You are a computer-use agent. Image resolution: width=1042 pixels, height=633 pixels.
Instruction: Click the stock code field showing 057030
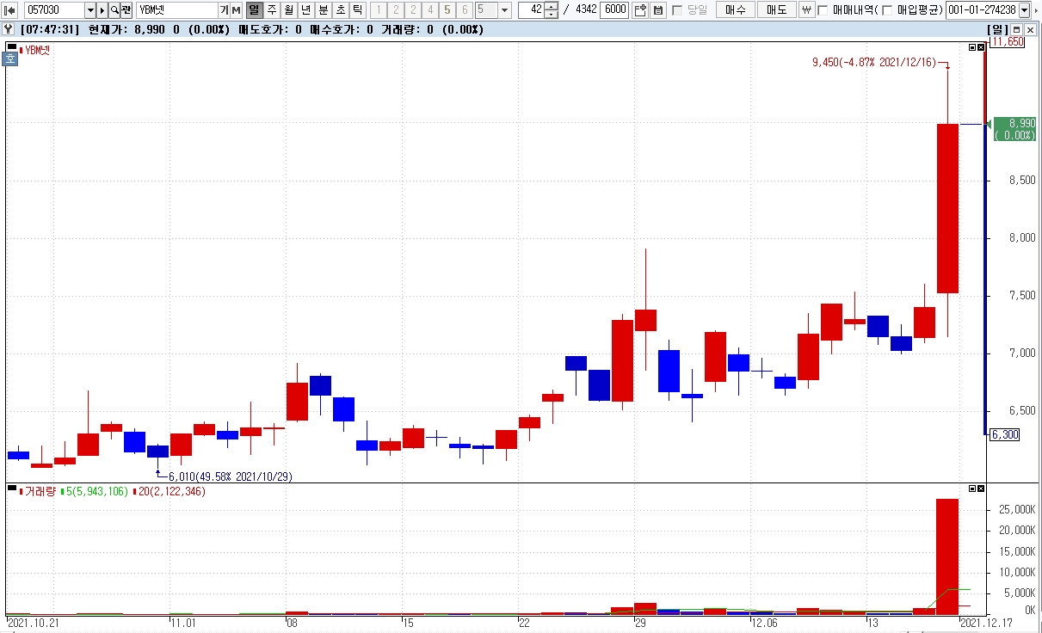53,10
